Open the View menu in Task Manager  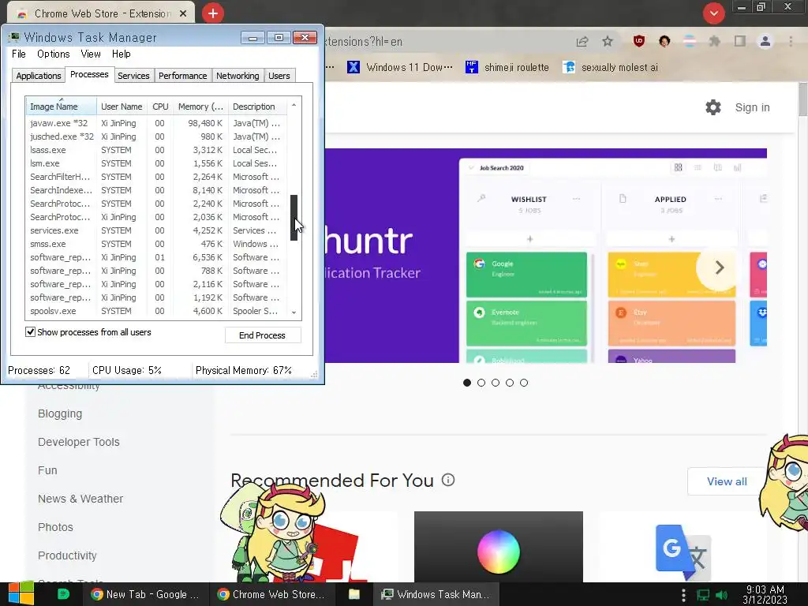(x=90, y=54)
